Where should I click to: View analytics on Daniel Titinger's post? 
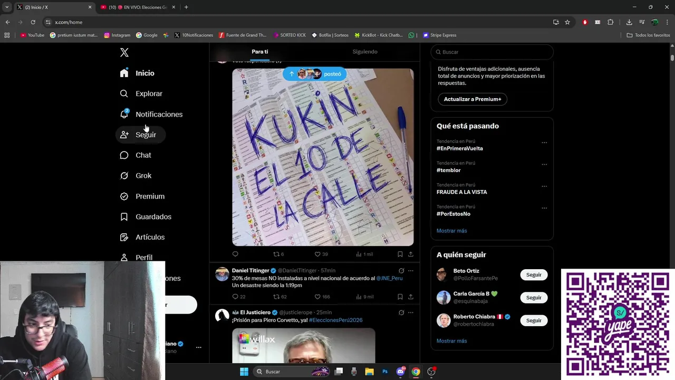click(x=364, y=297)
